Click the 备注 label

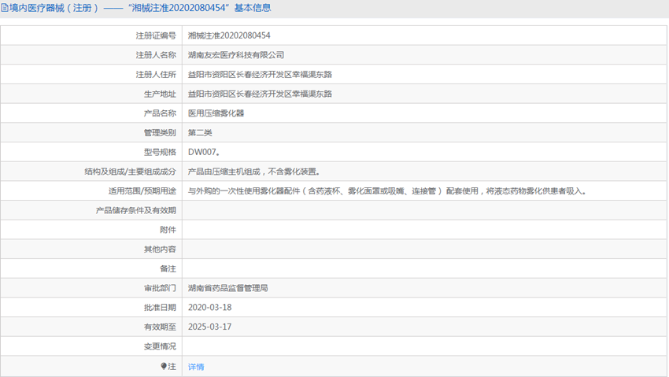168,268
